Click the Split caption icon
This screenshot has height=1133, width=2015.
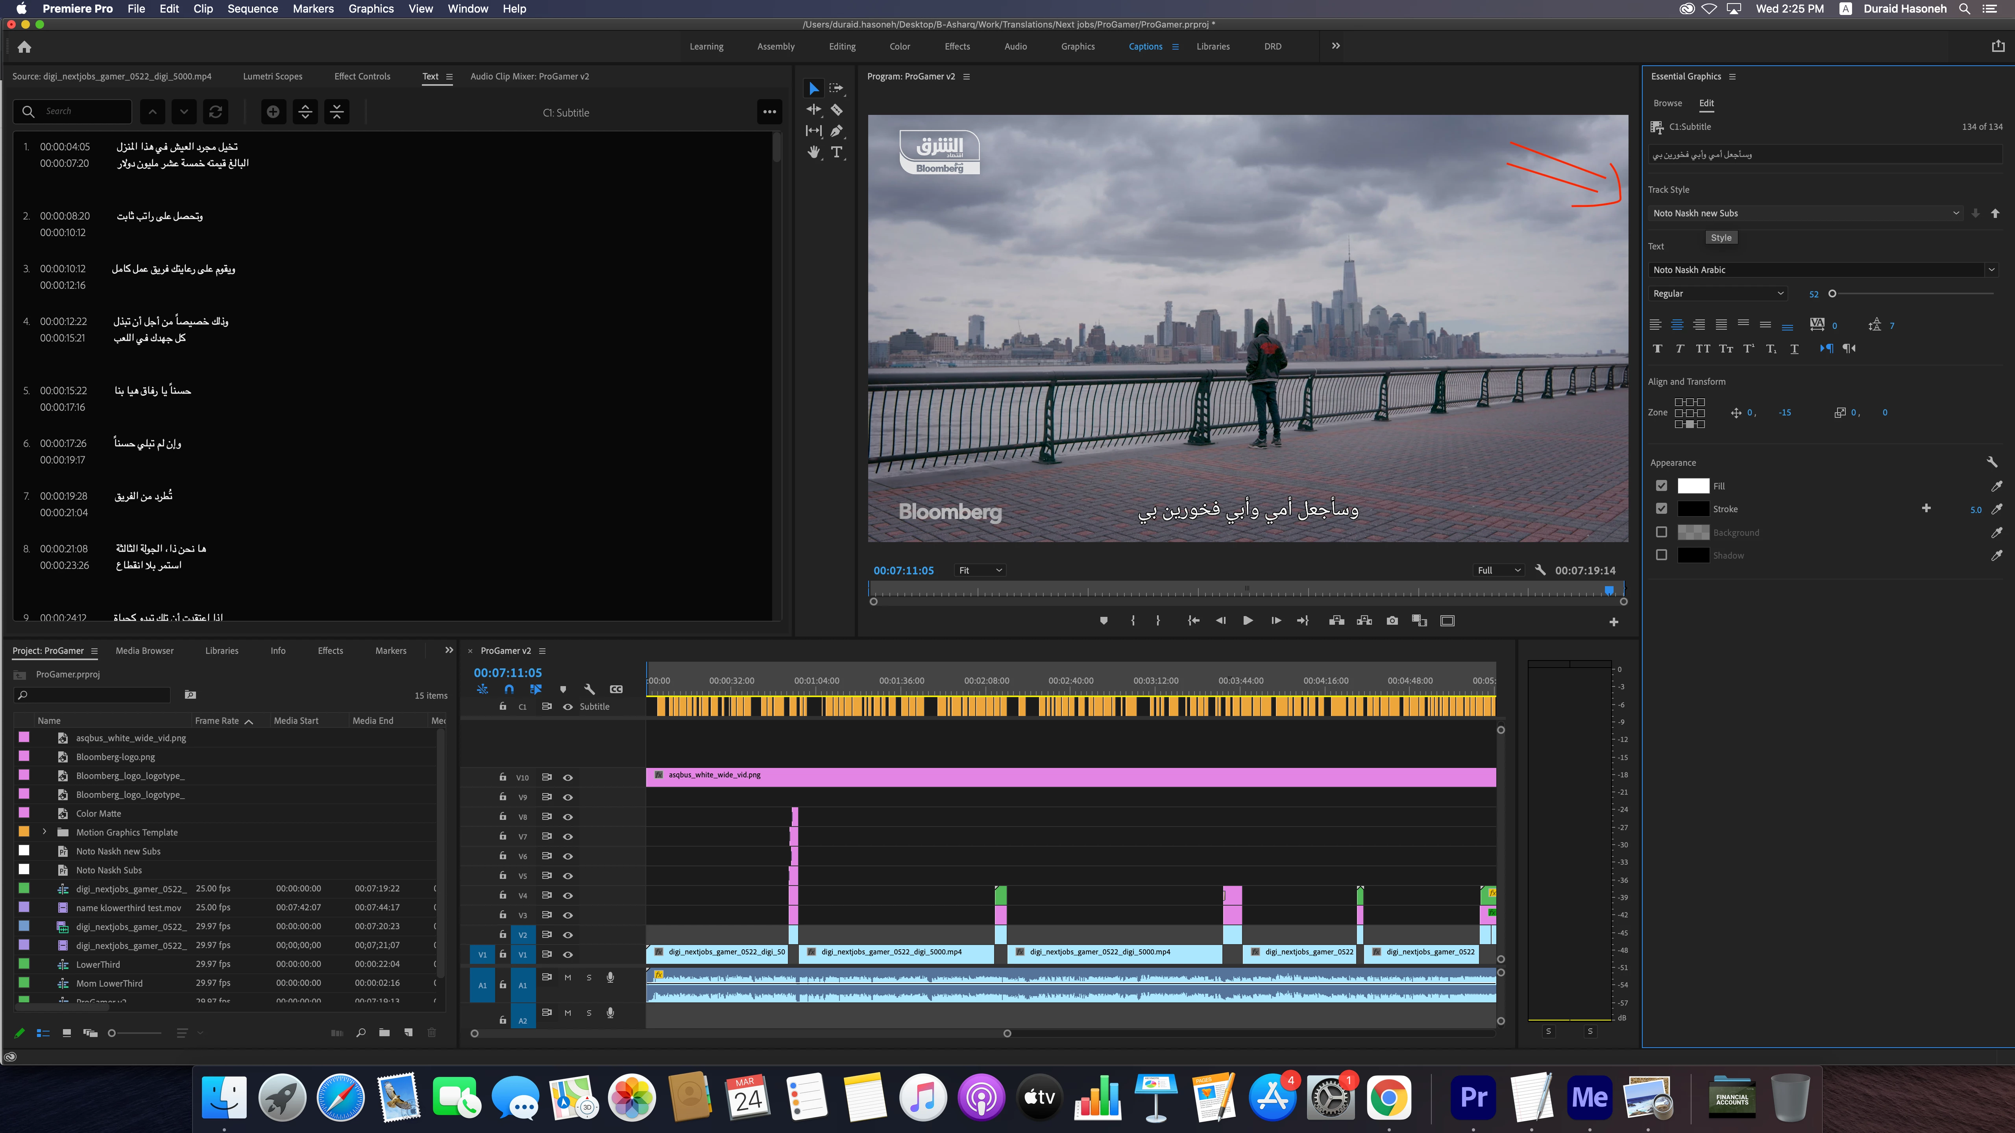coord(305,112)
